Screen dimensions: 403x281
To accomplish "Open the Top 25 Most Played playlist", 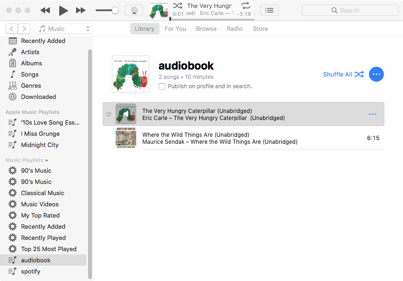I will coord(43,249).
